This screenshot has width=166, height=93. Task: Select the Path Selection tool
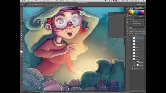point(22,42)
